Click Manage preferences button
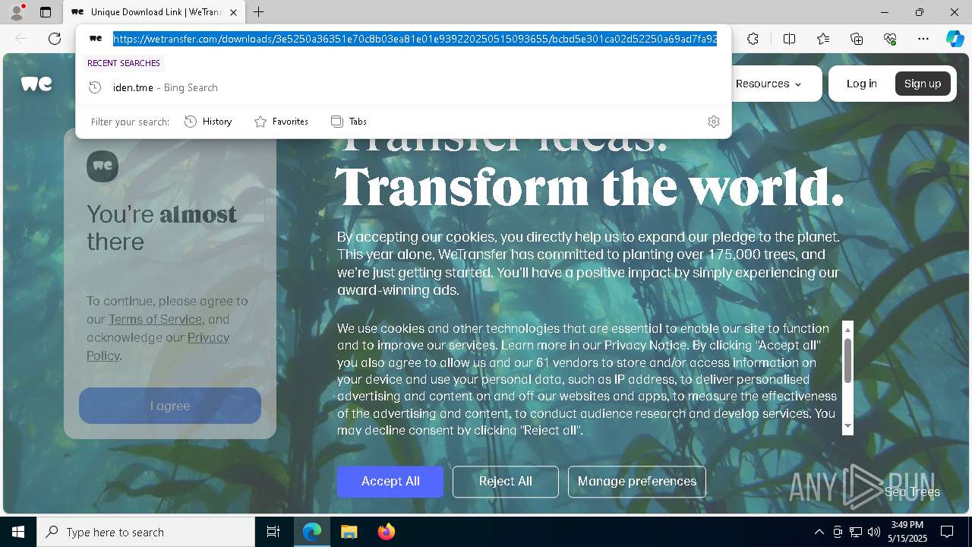 637,482
